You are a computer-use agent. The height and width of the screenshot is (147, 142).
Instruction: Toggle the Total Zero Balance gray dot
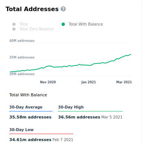[x=14, y=29]
